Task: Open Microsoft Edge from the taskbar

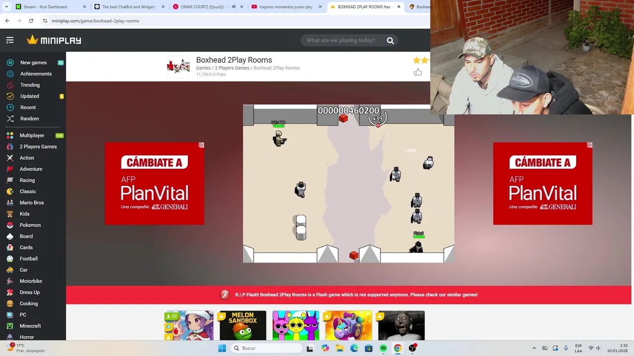Action: (x=354, y=348)
